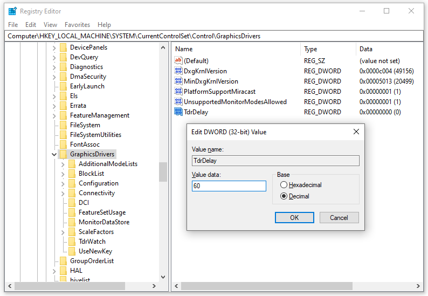Screen dimensions: 428x296
Task: Click the DxgKrnlVersion DWORD icon
Action: point(178,71)
